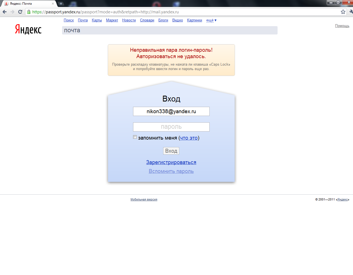This screenshot has height=275, width=353.
Task: Open the Карты navigation link
Action: [97, 20]
